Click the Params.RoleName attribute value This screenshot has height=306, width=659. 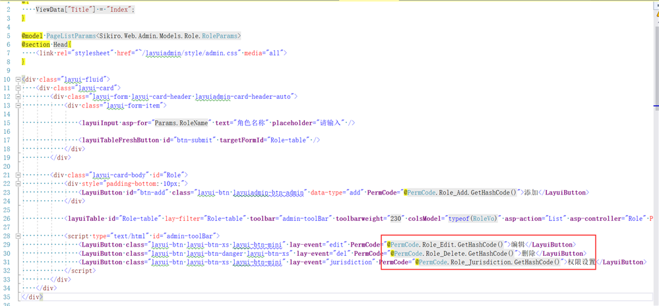pos(183,123)
